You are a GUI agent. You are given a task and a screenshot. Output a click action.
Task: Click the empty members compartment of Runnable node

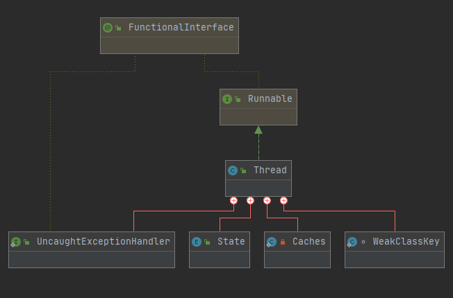pyautogui.click(x=258, y=116)
